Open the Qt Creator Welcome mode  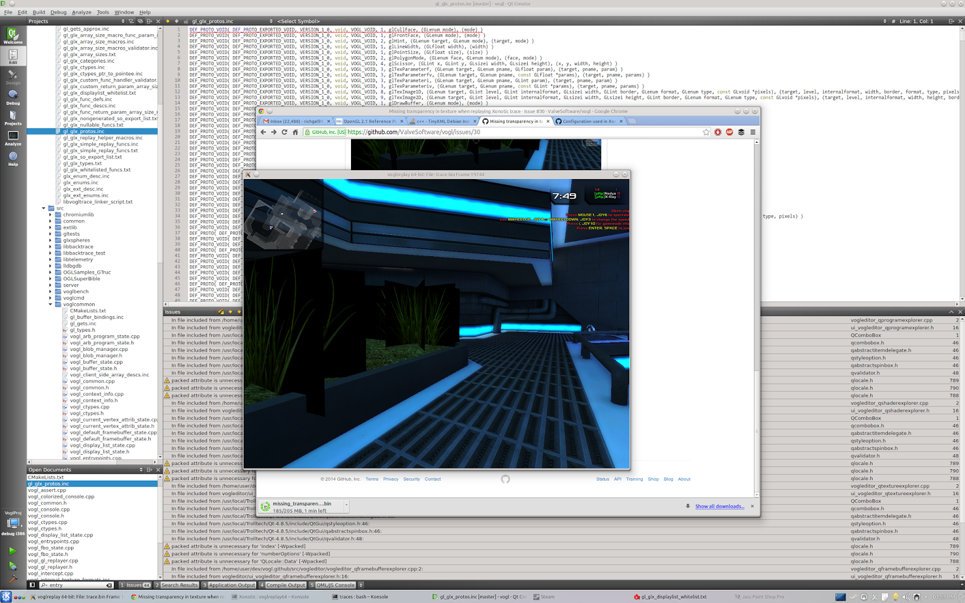click(13, 36)
